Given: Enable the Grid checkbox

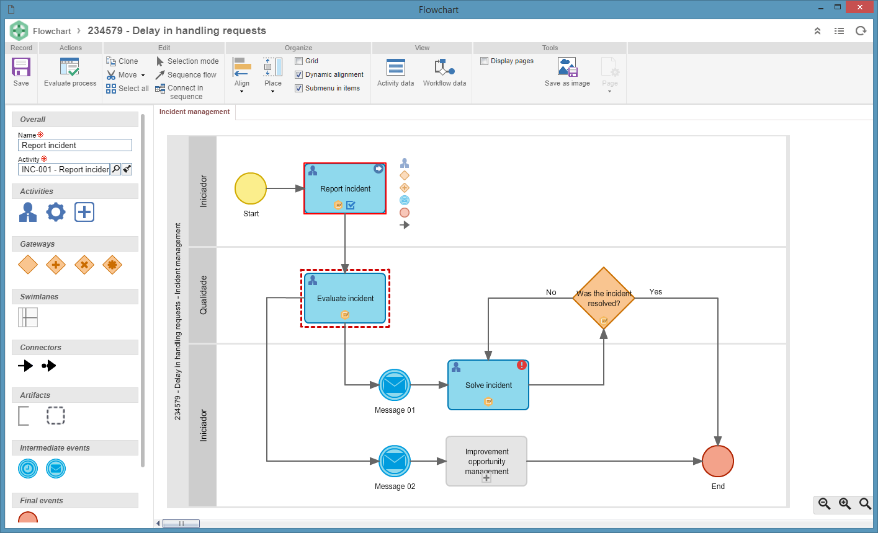Looking at the screenshot, I should pos(299,61).
